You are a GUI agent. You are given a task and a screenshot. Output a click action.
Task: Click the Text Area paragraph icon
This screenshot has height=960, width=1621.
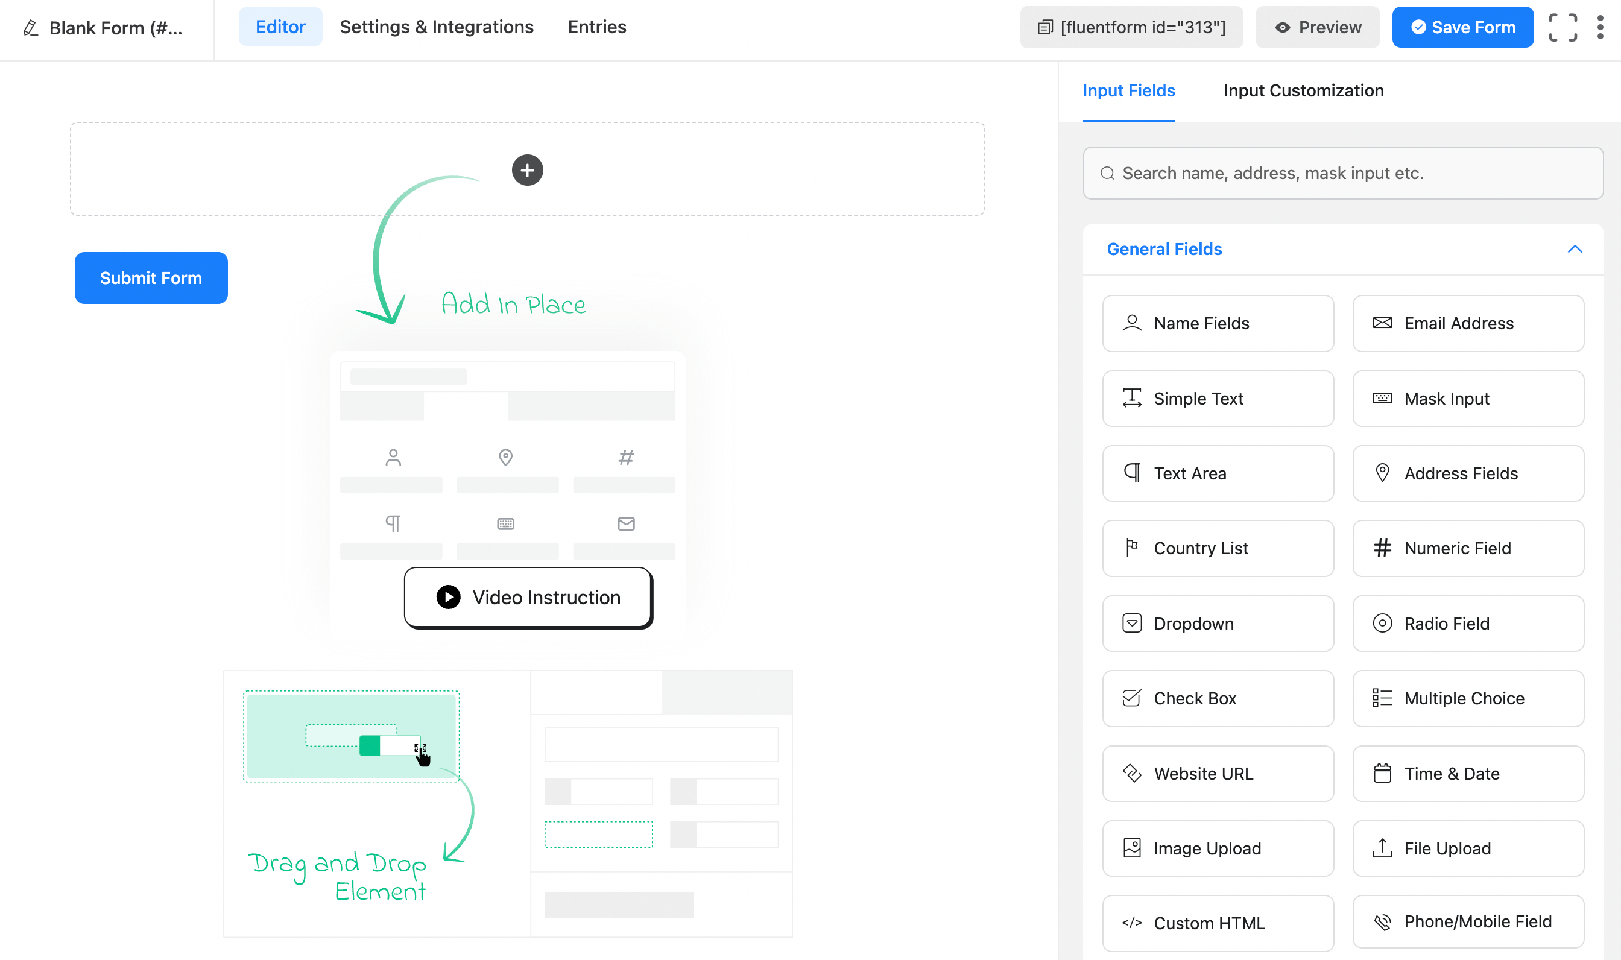coord(1132,473)
